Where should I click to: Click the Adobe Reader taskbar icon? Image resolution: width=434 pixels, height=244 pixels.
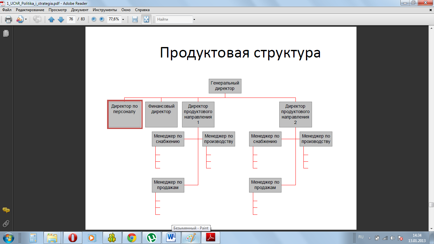pyautogui.click(x=211, y=238)
